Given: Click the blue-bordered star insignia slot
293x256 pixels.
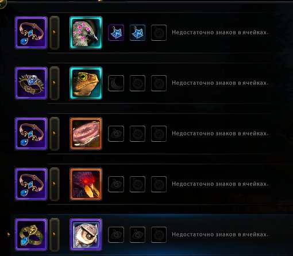Looking at the screenshot, I should point(137,33).
